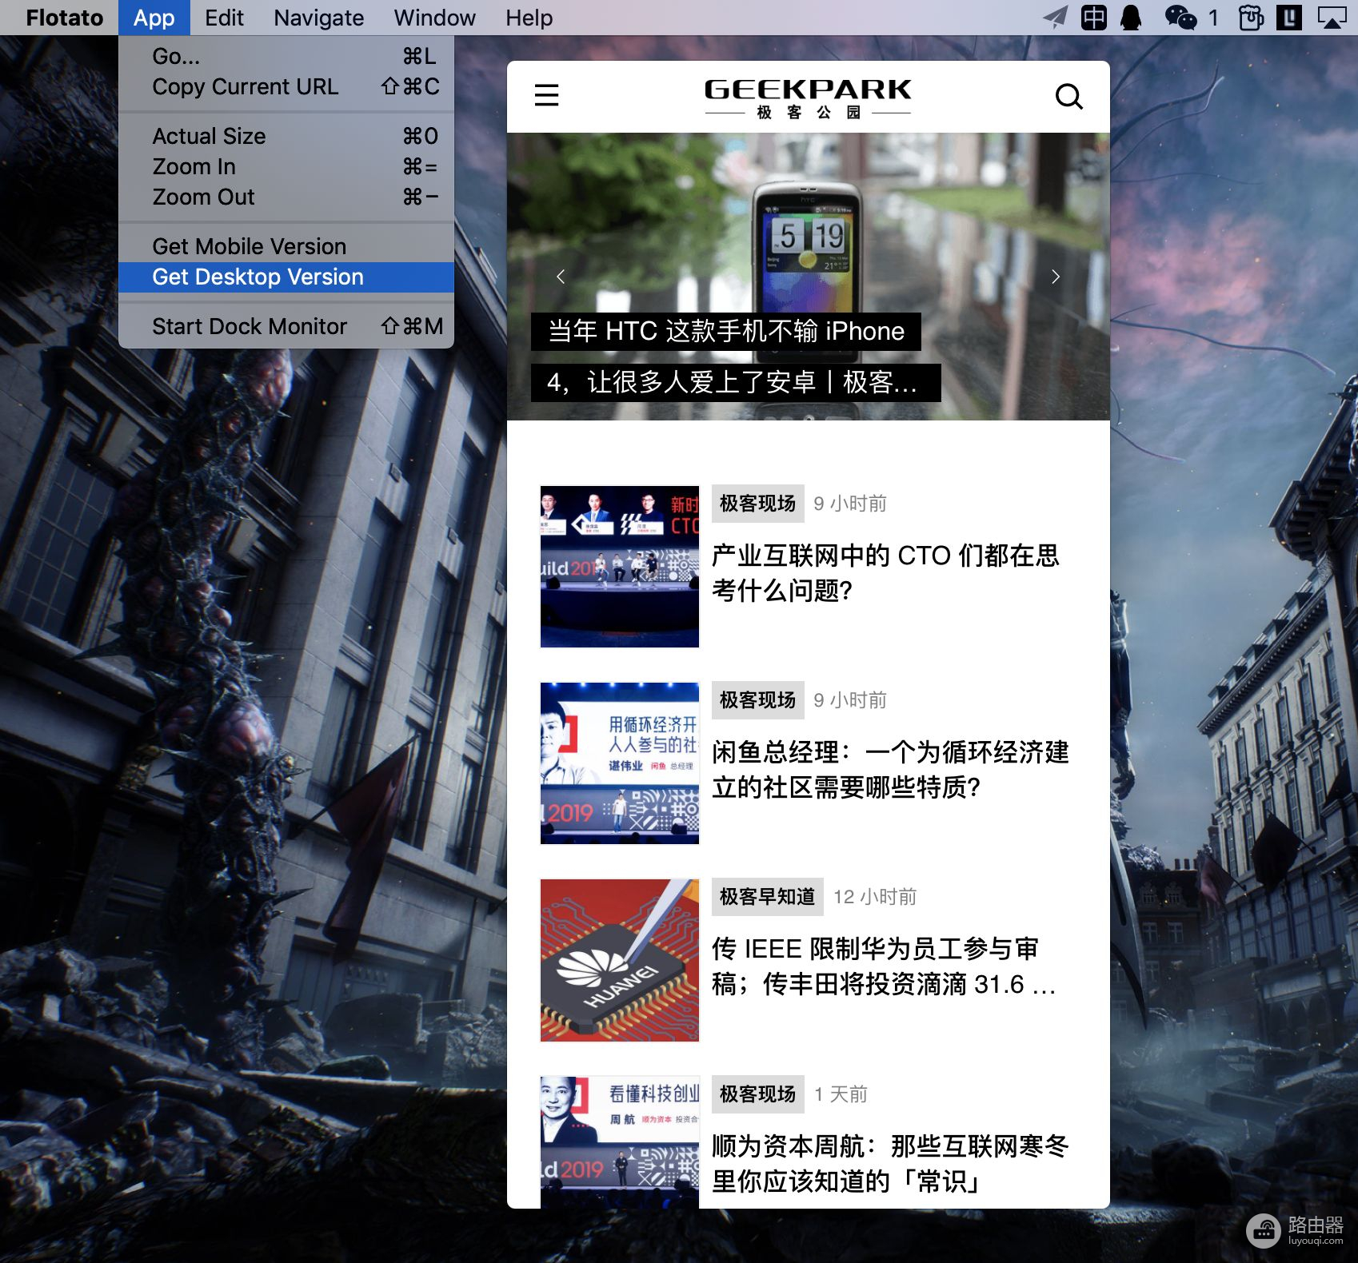Viewport: 1358px width, 1263px height.
Task: Click the 1 天前 timestamp text
Action: click(x=841, y=1094)
